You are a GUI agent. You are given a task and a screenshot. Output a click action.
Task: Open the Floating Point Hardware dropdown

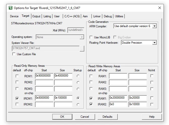click(154, 43)
